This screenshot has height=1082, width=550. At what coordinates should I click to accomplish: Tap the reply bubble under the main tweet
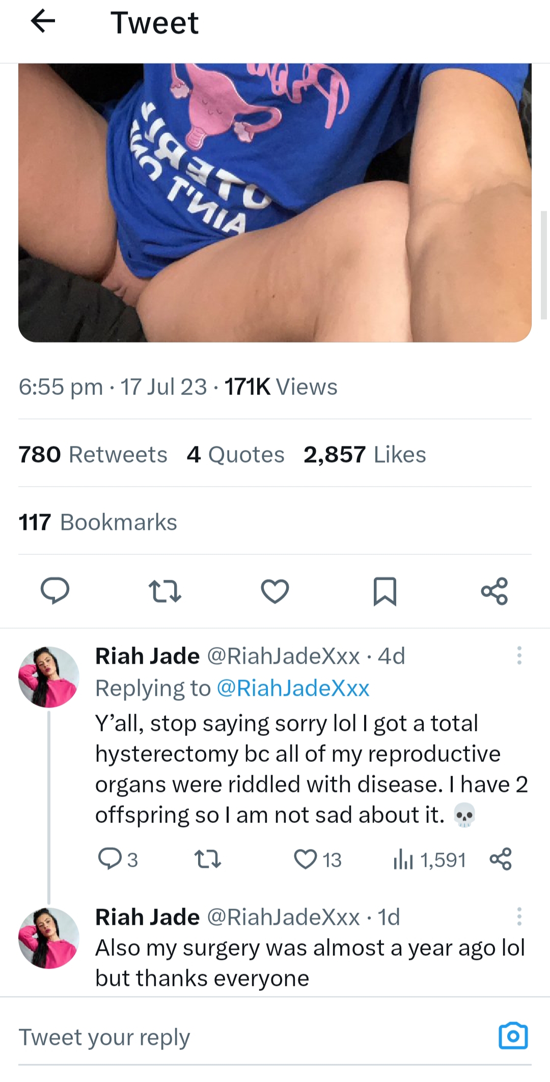(55, 591)
